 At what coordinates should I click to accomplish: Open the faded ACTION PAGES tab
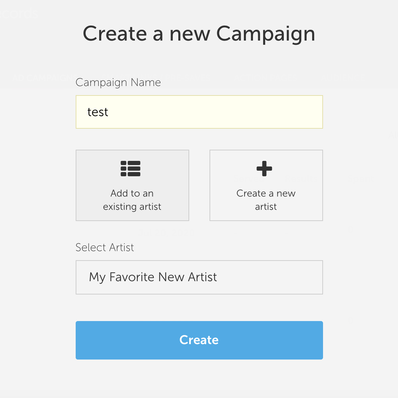point(265,78)
